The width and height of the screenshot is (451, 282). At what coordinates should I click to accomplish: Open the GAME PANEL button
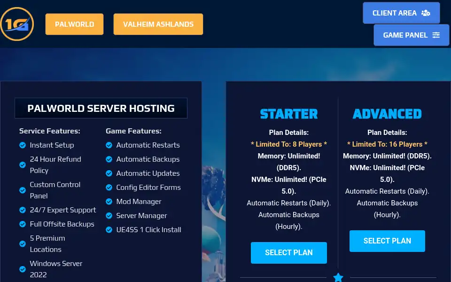(412, 35)
